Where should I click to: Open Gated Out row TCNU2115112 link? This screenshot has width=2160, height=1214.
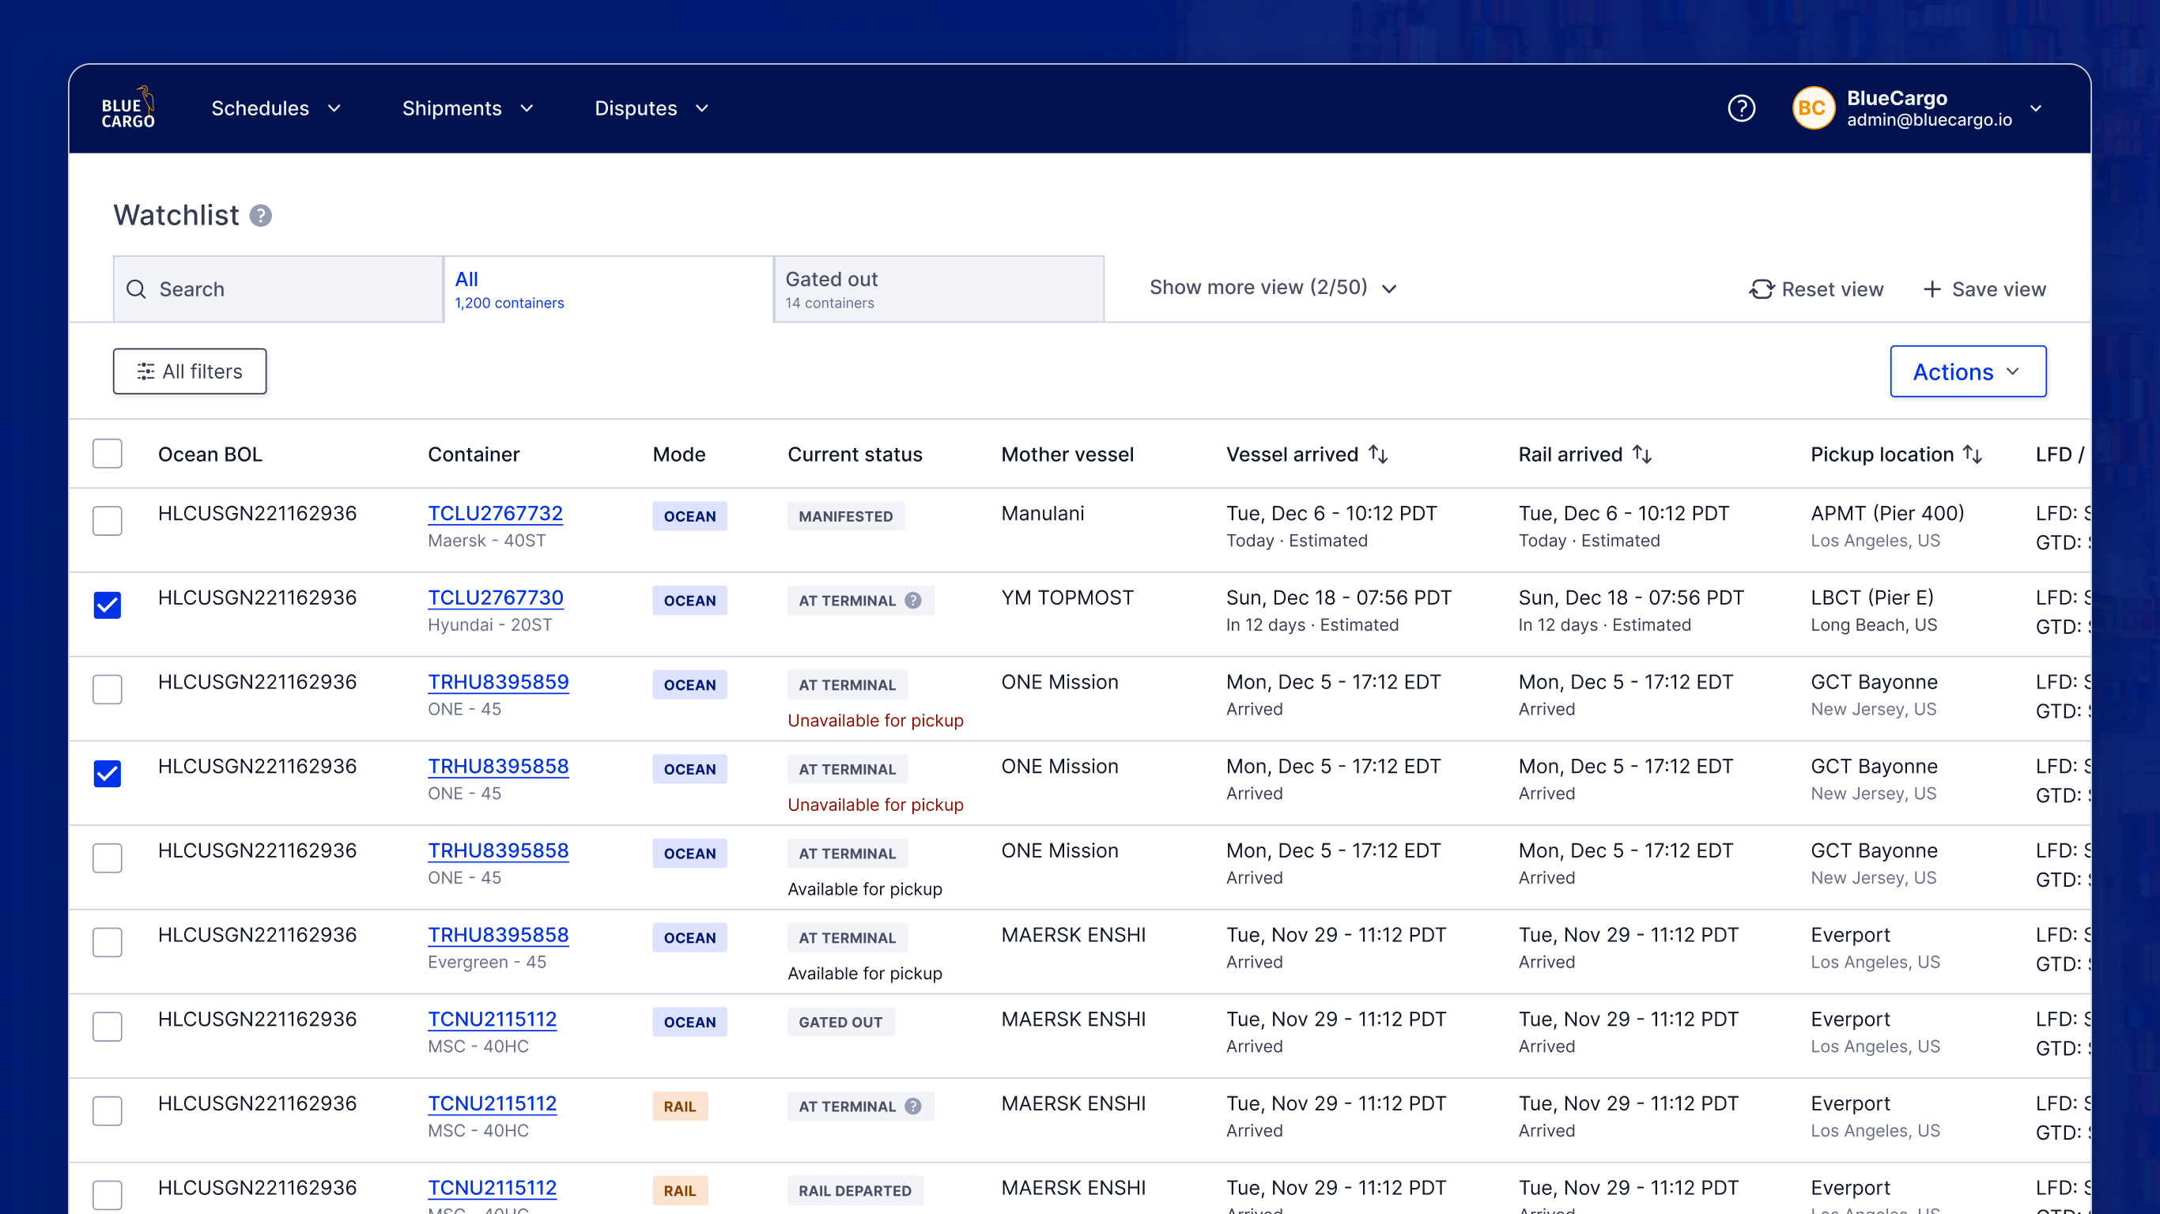(493, 1020)
